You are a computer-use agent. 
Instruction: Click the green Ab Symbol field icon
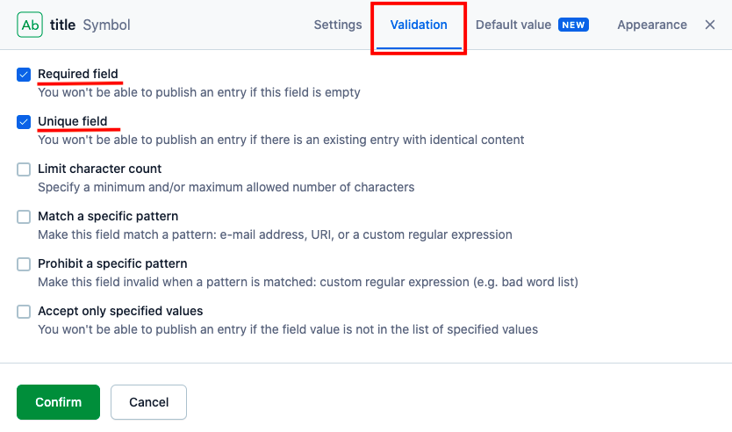click(x=30, y=25)
